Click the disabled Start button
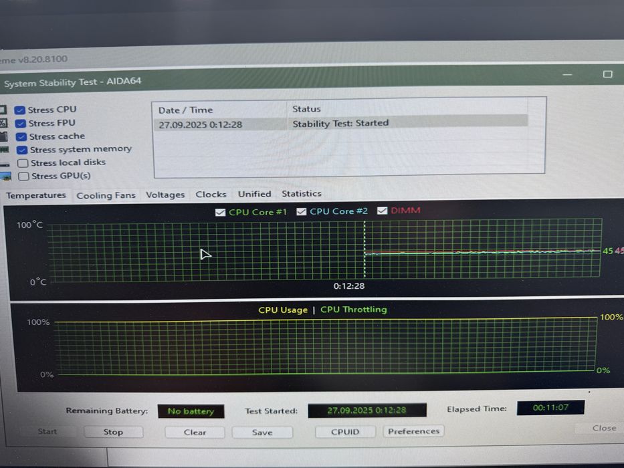The image size is (624, 468). (x=47, y=431)
